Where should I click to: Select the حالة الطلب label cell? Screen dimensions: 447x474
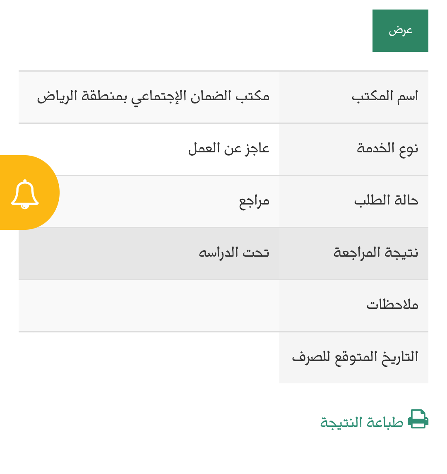pyautogui.click(x=353, y=201)
